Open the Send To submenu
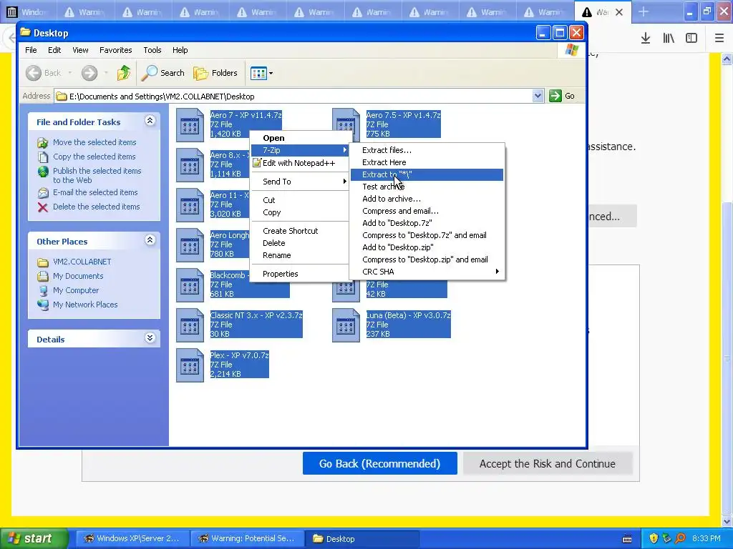The image size is (733, 549). point(300,181)
